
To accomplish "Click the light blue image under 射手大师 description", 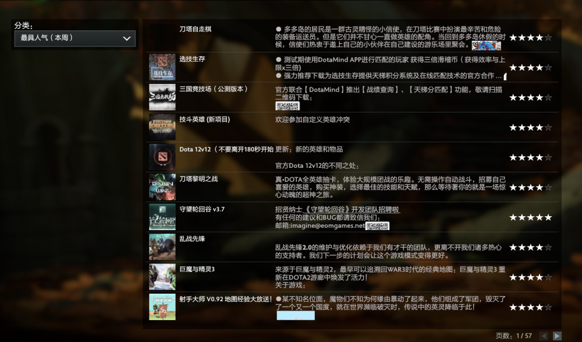I will 296,316.
